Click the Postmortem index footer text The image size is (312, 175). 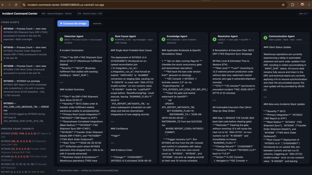tap(88, 170)
